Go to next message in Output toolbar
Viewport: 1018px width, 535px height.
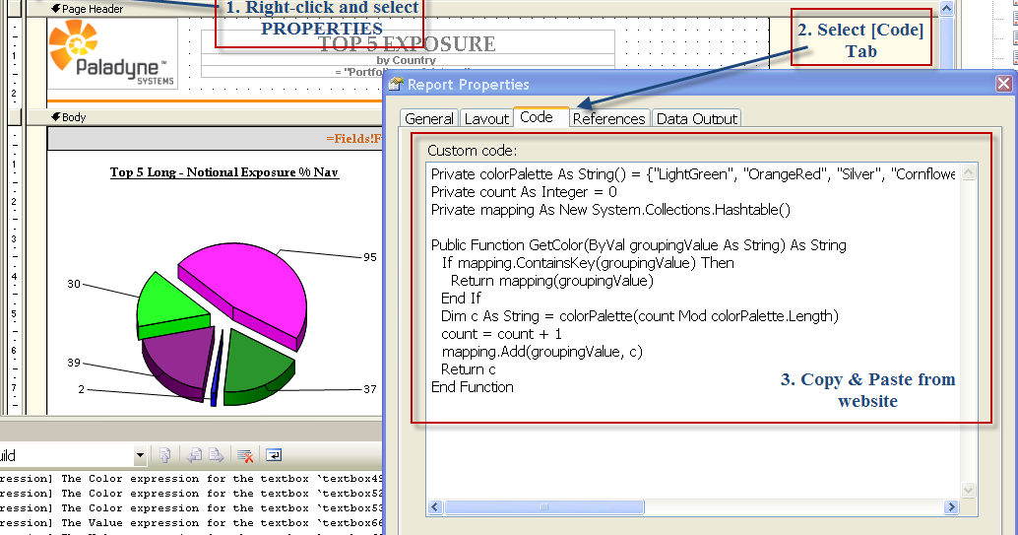[x=217, y=456]
